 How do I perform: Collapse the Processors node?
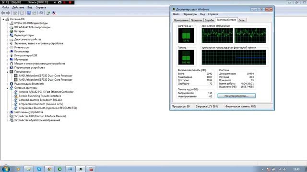coord(8,72)
